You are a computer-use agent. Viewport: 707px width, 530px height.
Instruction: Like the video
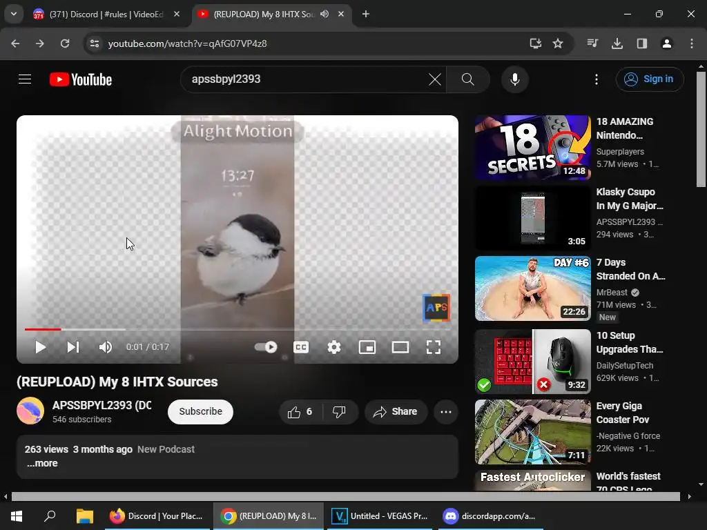(x=301, y=411)
